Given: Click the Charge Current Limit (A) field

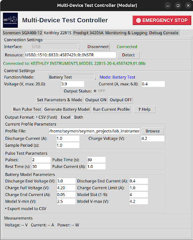Looking at the screenshot, I should click(139, 188).
